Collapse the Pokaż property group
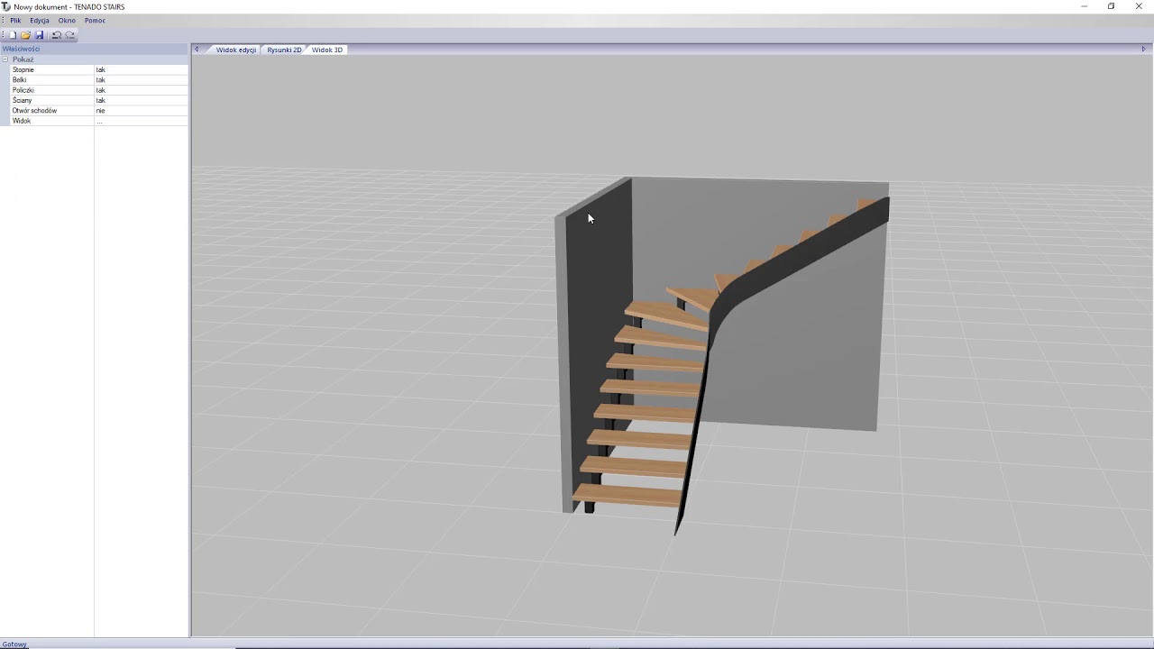The width and height of the screenshot is (1154, 649). (x=5, y=59)
